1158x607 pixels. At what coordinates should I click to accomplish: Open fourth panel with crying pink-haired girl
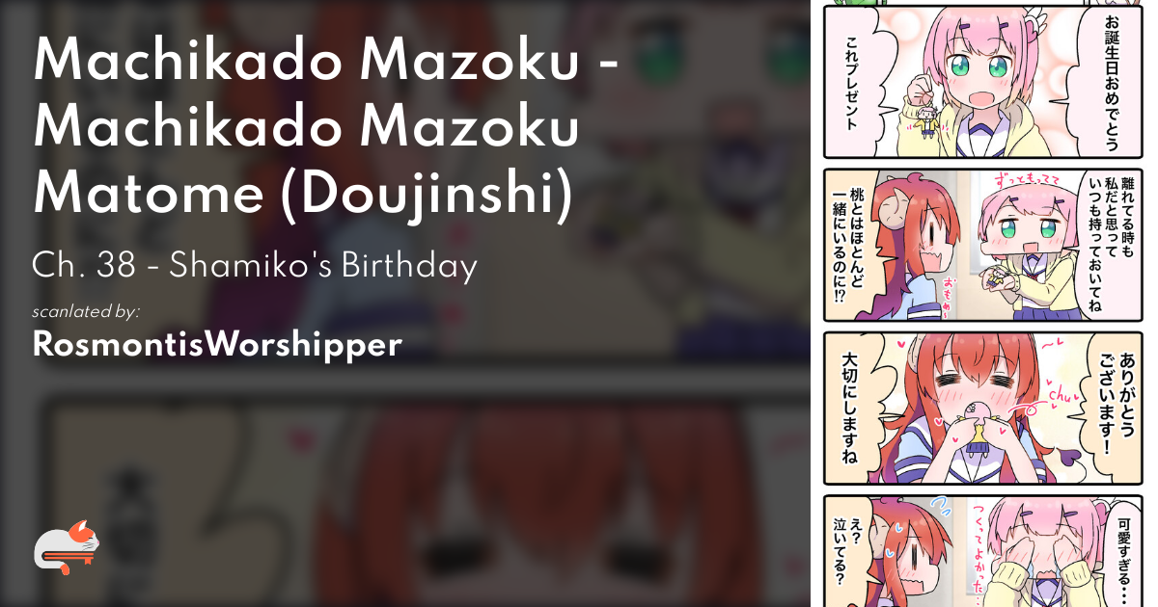coord(982,551)
